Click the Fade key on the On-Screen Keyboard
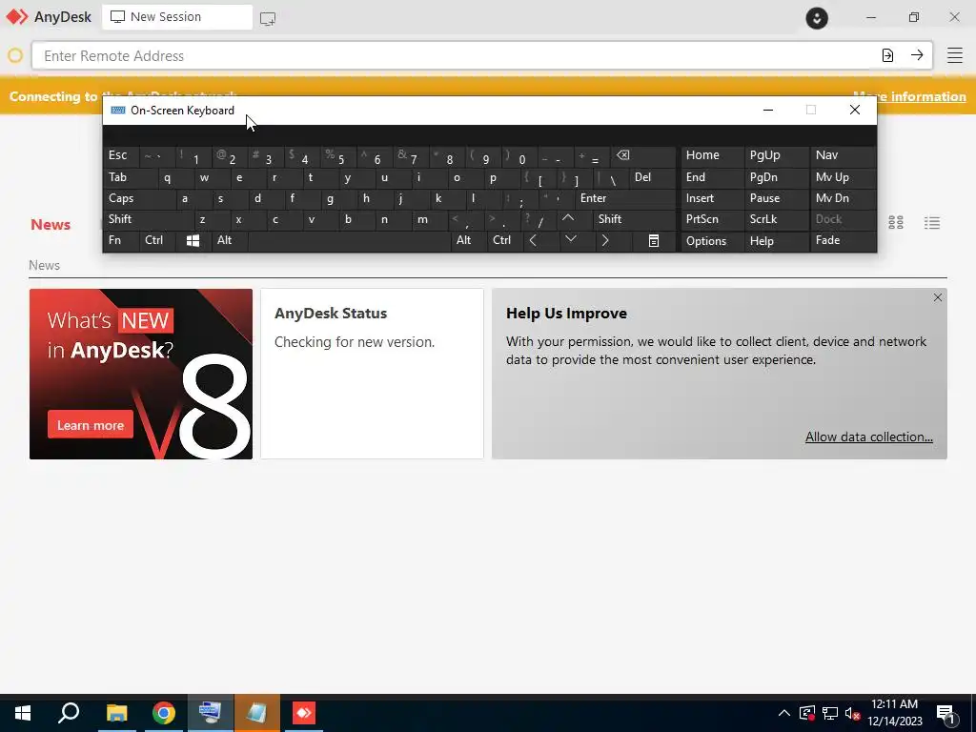This screenshot has width=976, height=732. pyautogui.click(x=843, y=241)
